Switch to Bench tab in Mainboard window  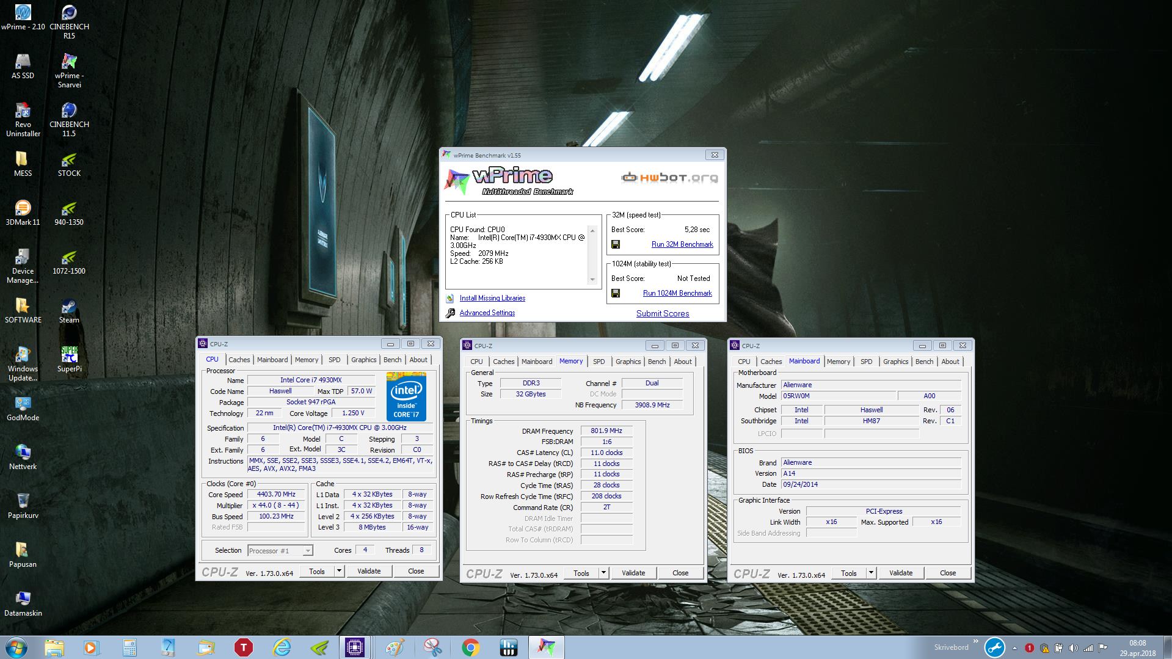click(924, 362)
